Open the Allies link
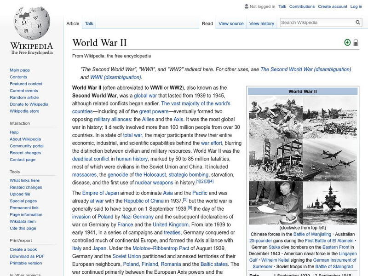This screenshot has height=276, width=368. click(x=148, y=119)
